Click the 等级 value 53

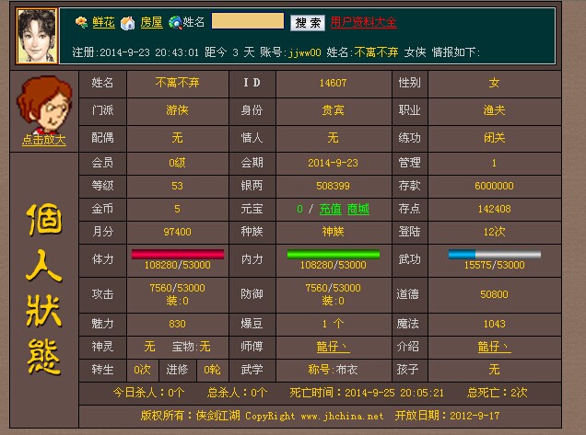[177, 186]
